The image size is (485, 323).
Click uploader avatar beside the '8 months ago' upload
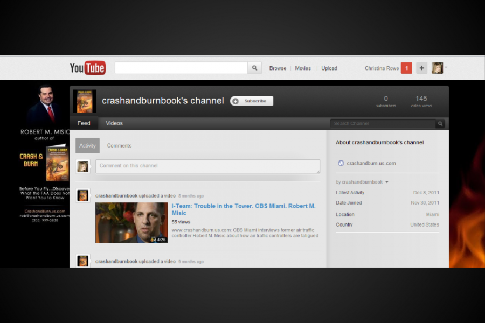coord(83,195)
